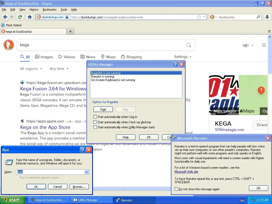Click the Run dialog help question mark

point(83,150)
